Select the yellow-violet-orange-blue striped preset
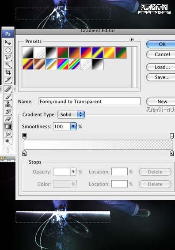The width and height of the screenshot is (175, 250). [x=28, y=64]
